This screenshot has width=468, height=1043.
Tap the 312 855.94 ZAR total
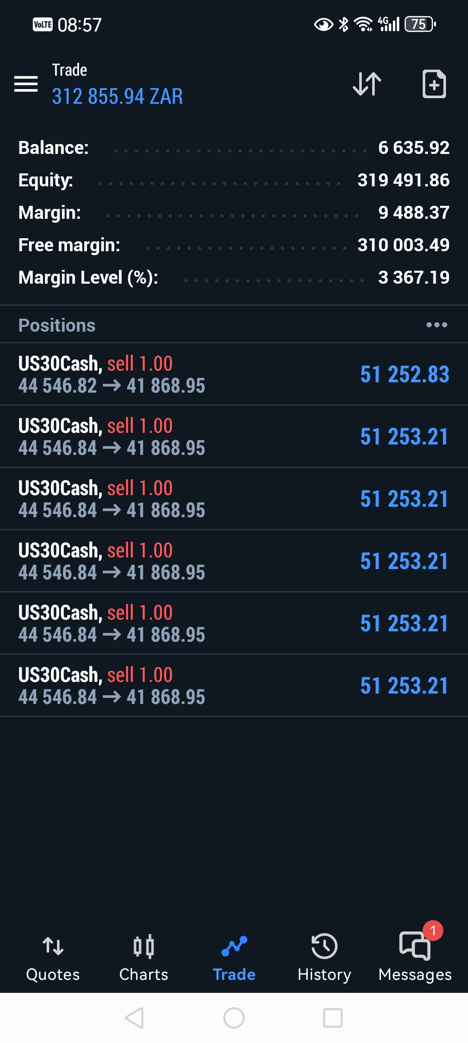[x=117, y=96]
